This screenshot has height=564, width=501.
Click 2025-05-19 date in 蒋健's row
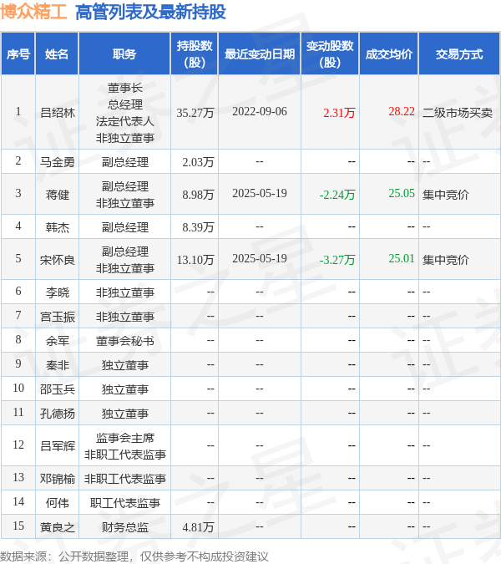tap(260, 194)
